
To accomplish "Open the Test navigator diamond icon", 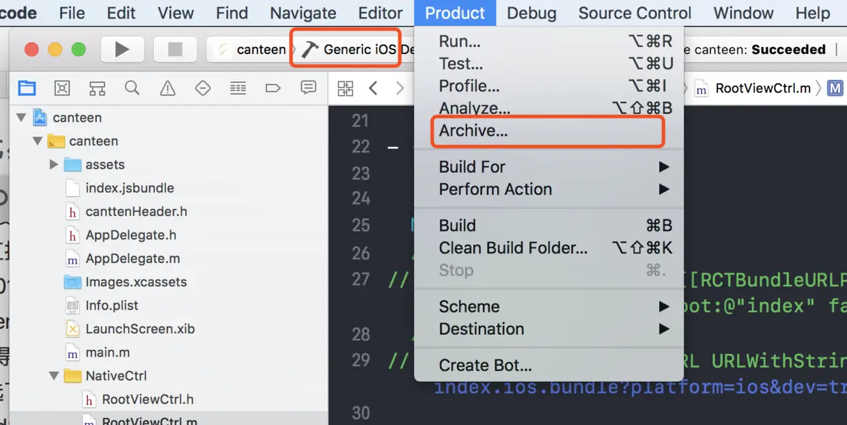I will pos(202,88).
